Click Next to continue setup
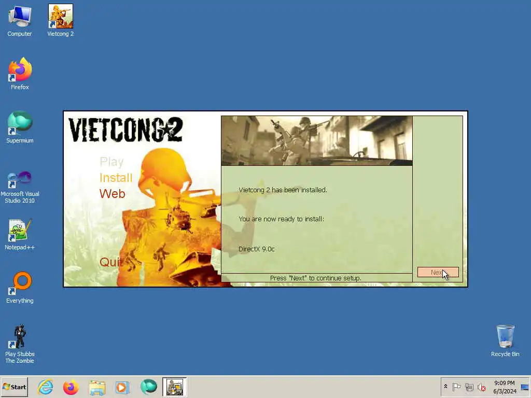 438,272
